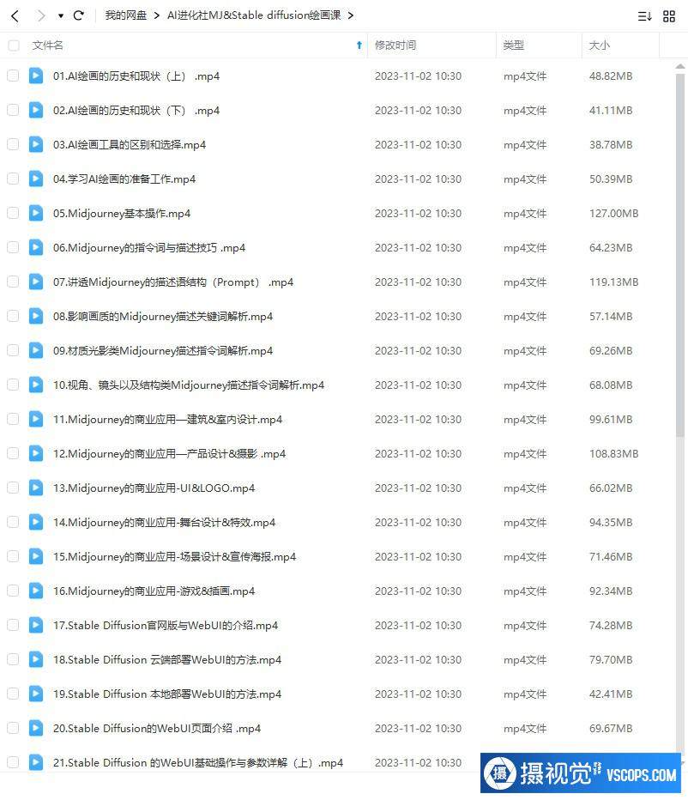Refresh the folder listing

(x=79, y=15)
